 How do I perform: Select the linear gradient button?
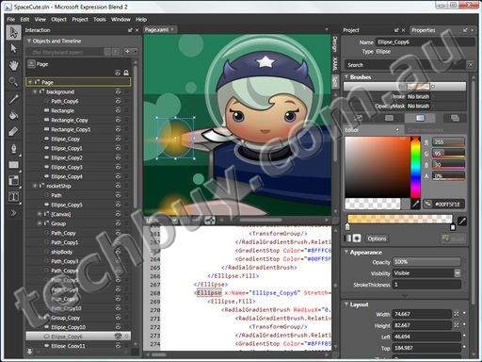click(x=348, y=239)
